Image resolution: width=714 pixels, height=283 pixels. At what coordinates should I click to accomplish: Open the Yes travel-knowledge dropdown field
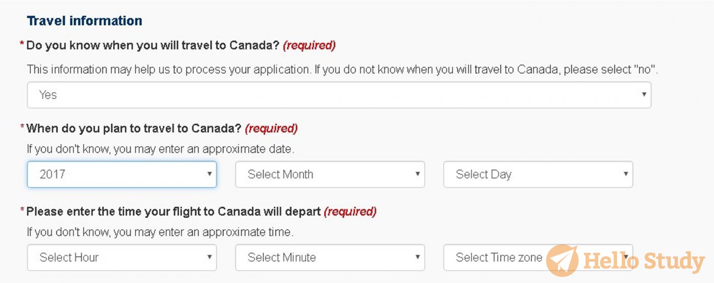(335, 95)
